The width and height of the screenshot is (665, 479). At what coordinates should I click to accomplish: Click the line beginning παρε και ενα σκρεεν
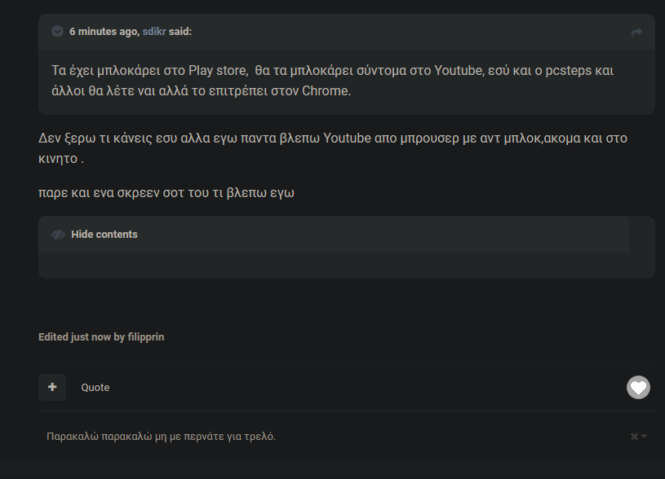click(x=166, y=193)
